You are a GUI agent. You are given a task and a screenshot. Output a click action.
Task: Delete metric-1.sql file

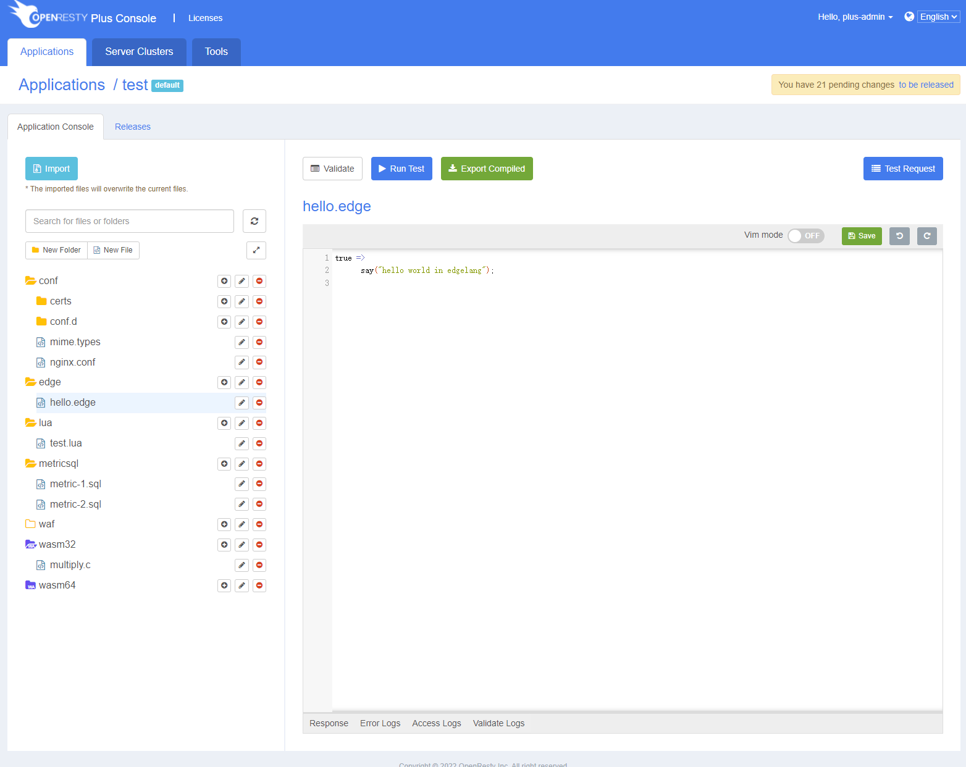[x=259, y=484]
